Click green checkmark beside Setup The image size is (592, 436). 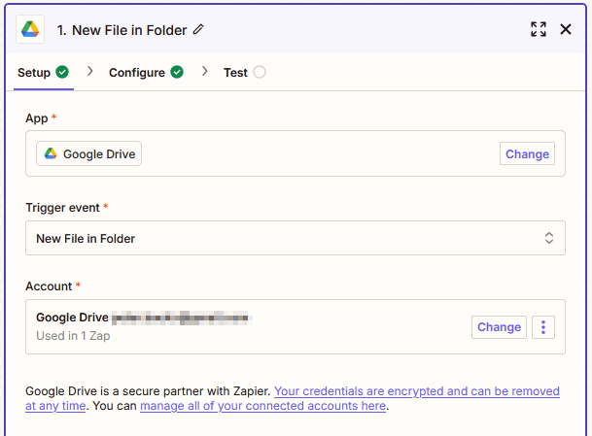coord(62,72)
